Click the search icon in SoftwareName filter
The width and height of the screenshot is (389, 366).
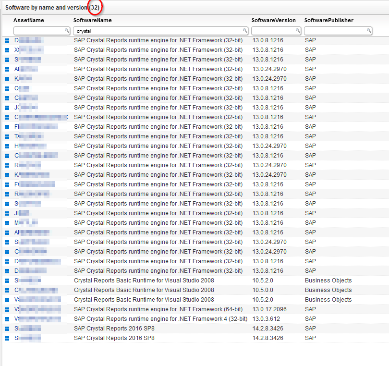pyautogui.click(x=245, y=31)
